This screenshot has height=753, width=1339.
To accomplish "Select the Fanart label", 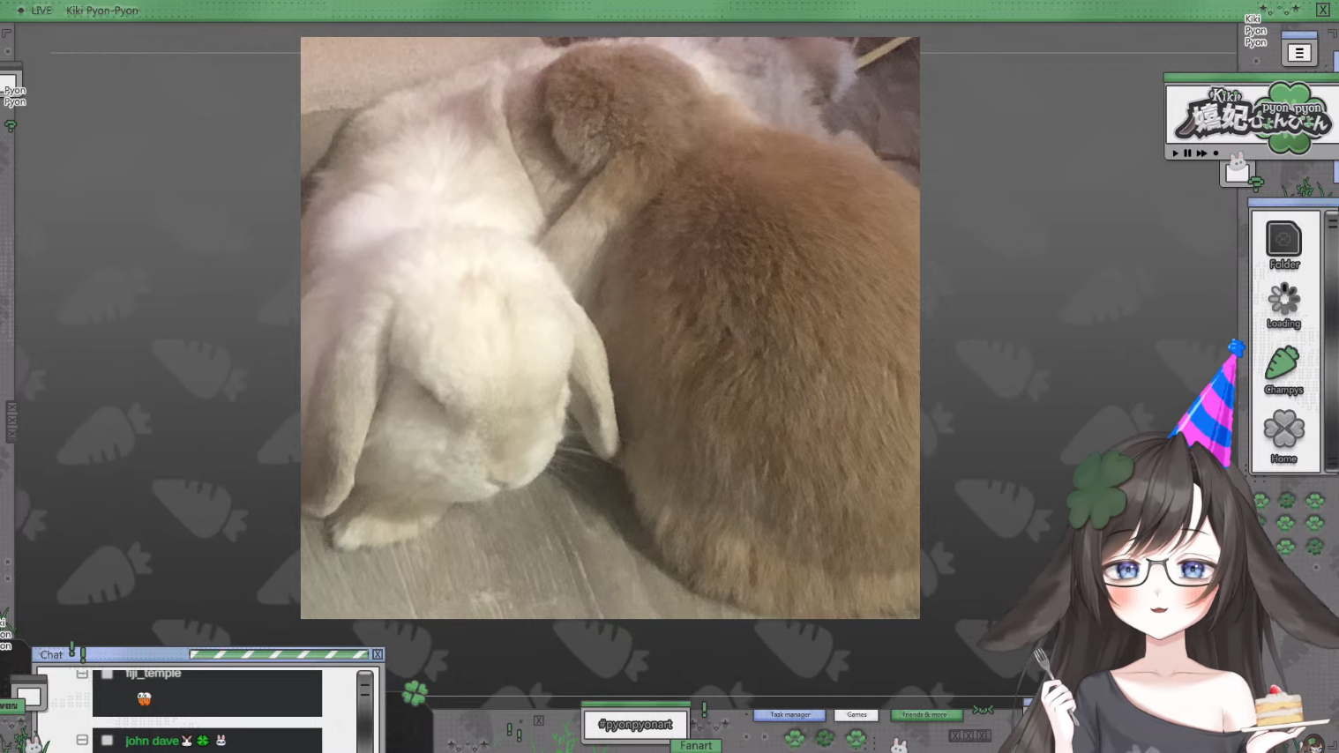I will [696, 746].
